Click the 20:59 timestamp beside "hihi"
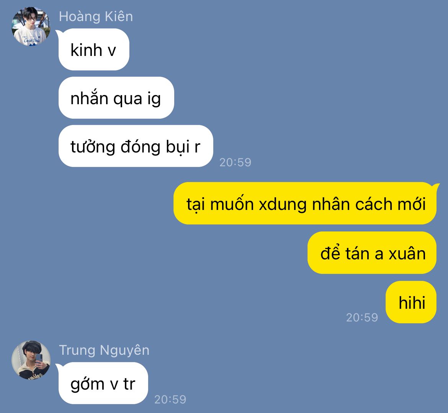The height and width of the screenshot is (413, 448). point(362,318)
